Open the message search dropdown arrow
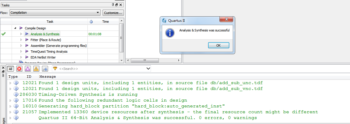This screenshot has height=124, width=350. point(148,69)
